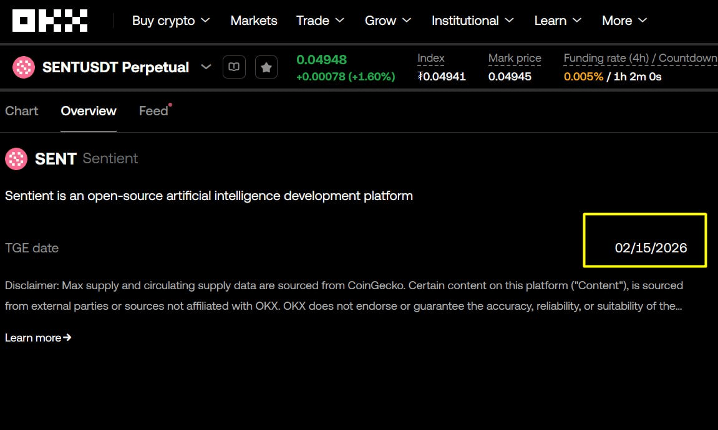Select the Overview tab
This screenshot has height=430, width=718.
click(89, 111)
